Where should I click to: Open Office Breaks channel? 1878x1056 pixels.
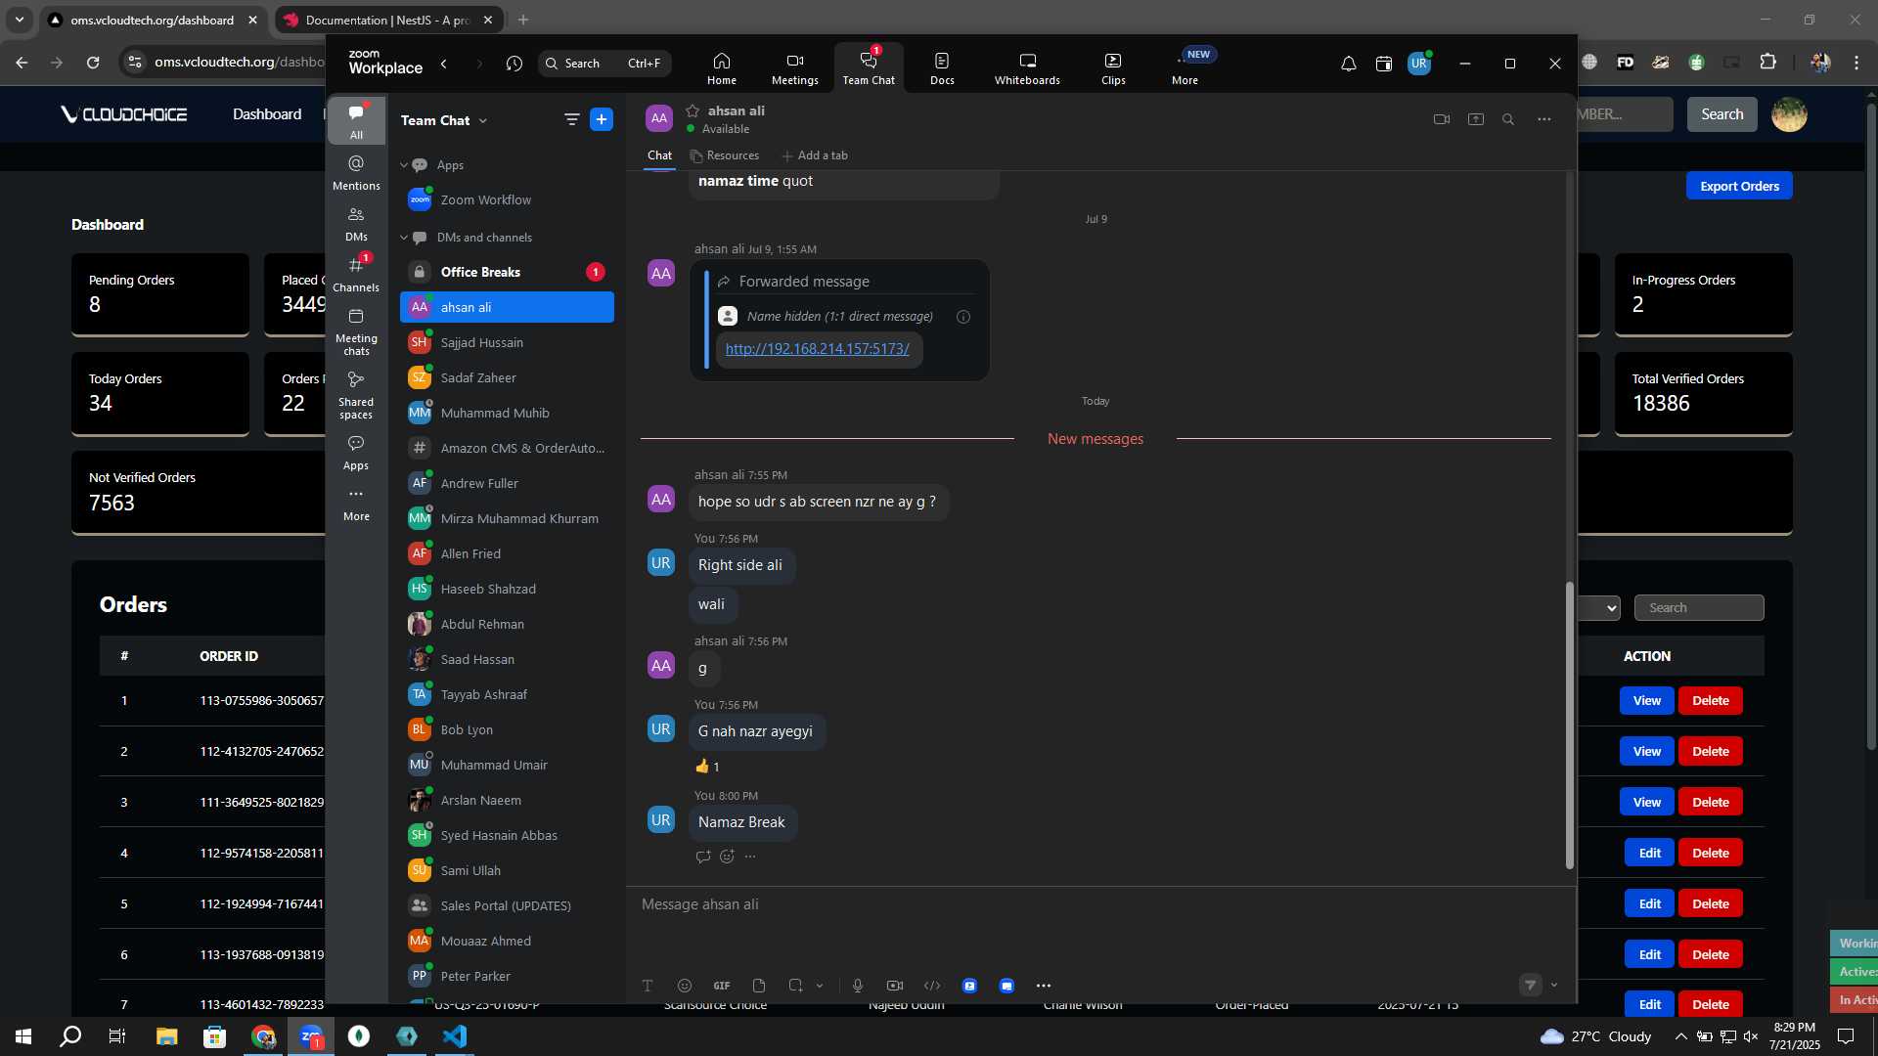click(507, 272)
